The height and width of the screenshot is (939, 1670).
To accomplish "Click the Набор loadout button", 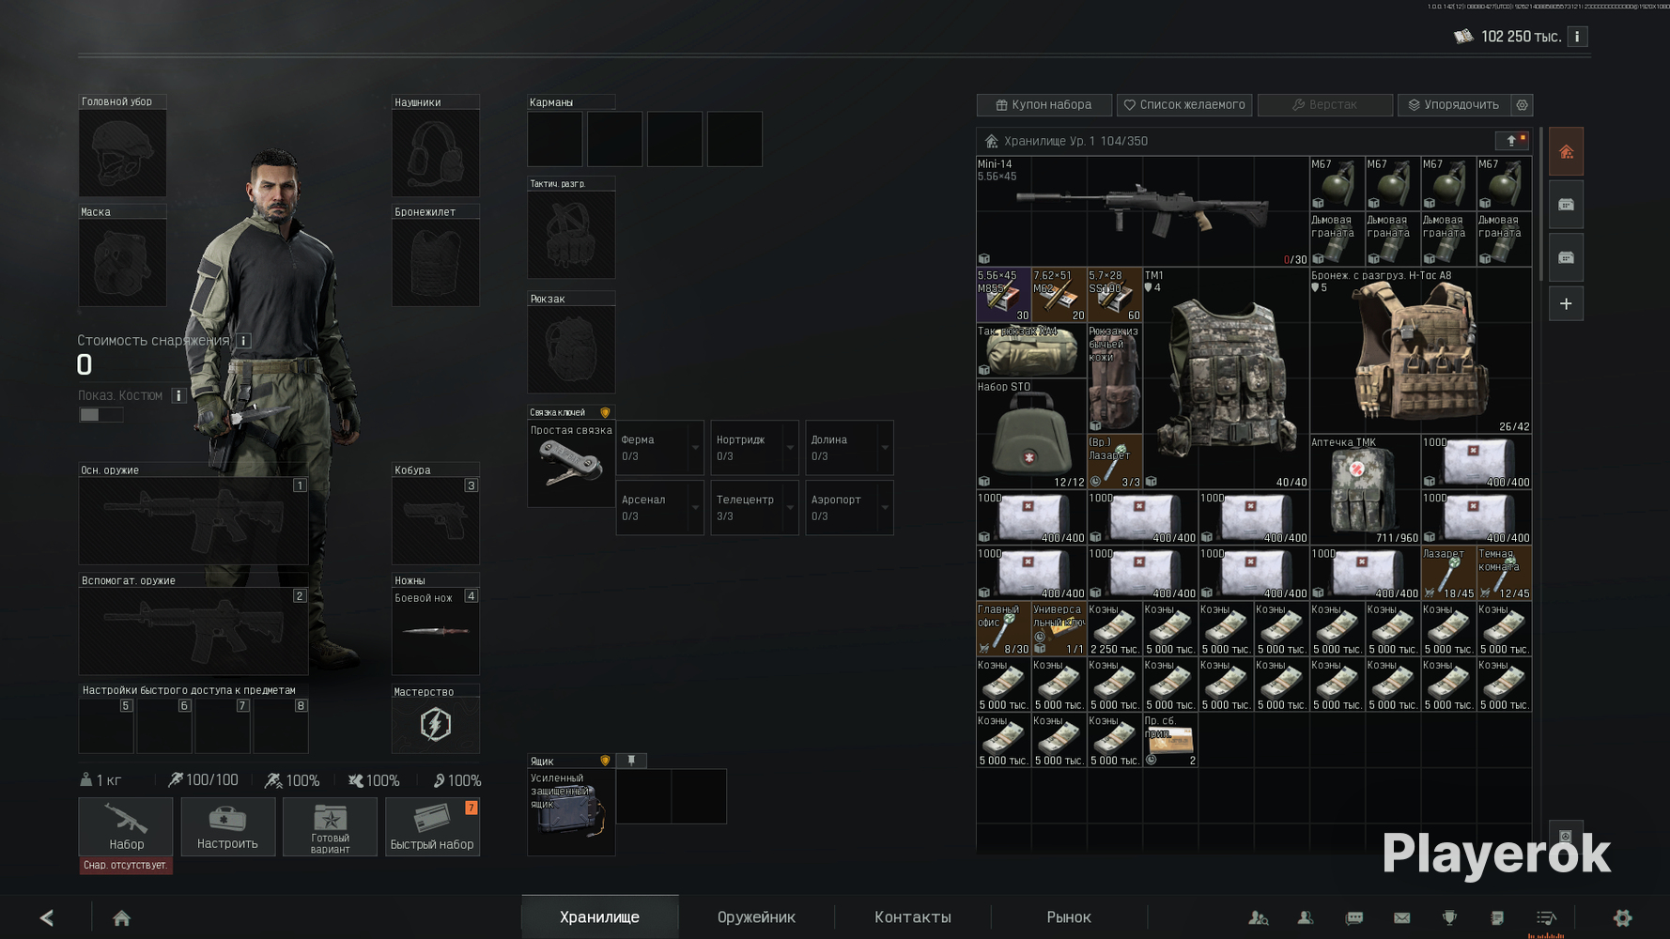I will (126, 826).
